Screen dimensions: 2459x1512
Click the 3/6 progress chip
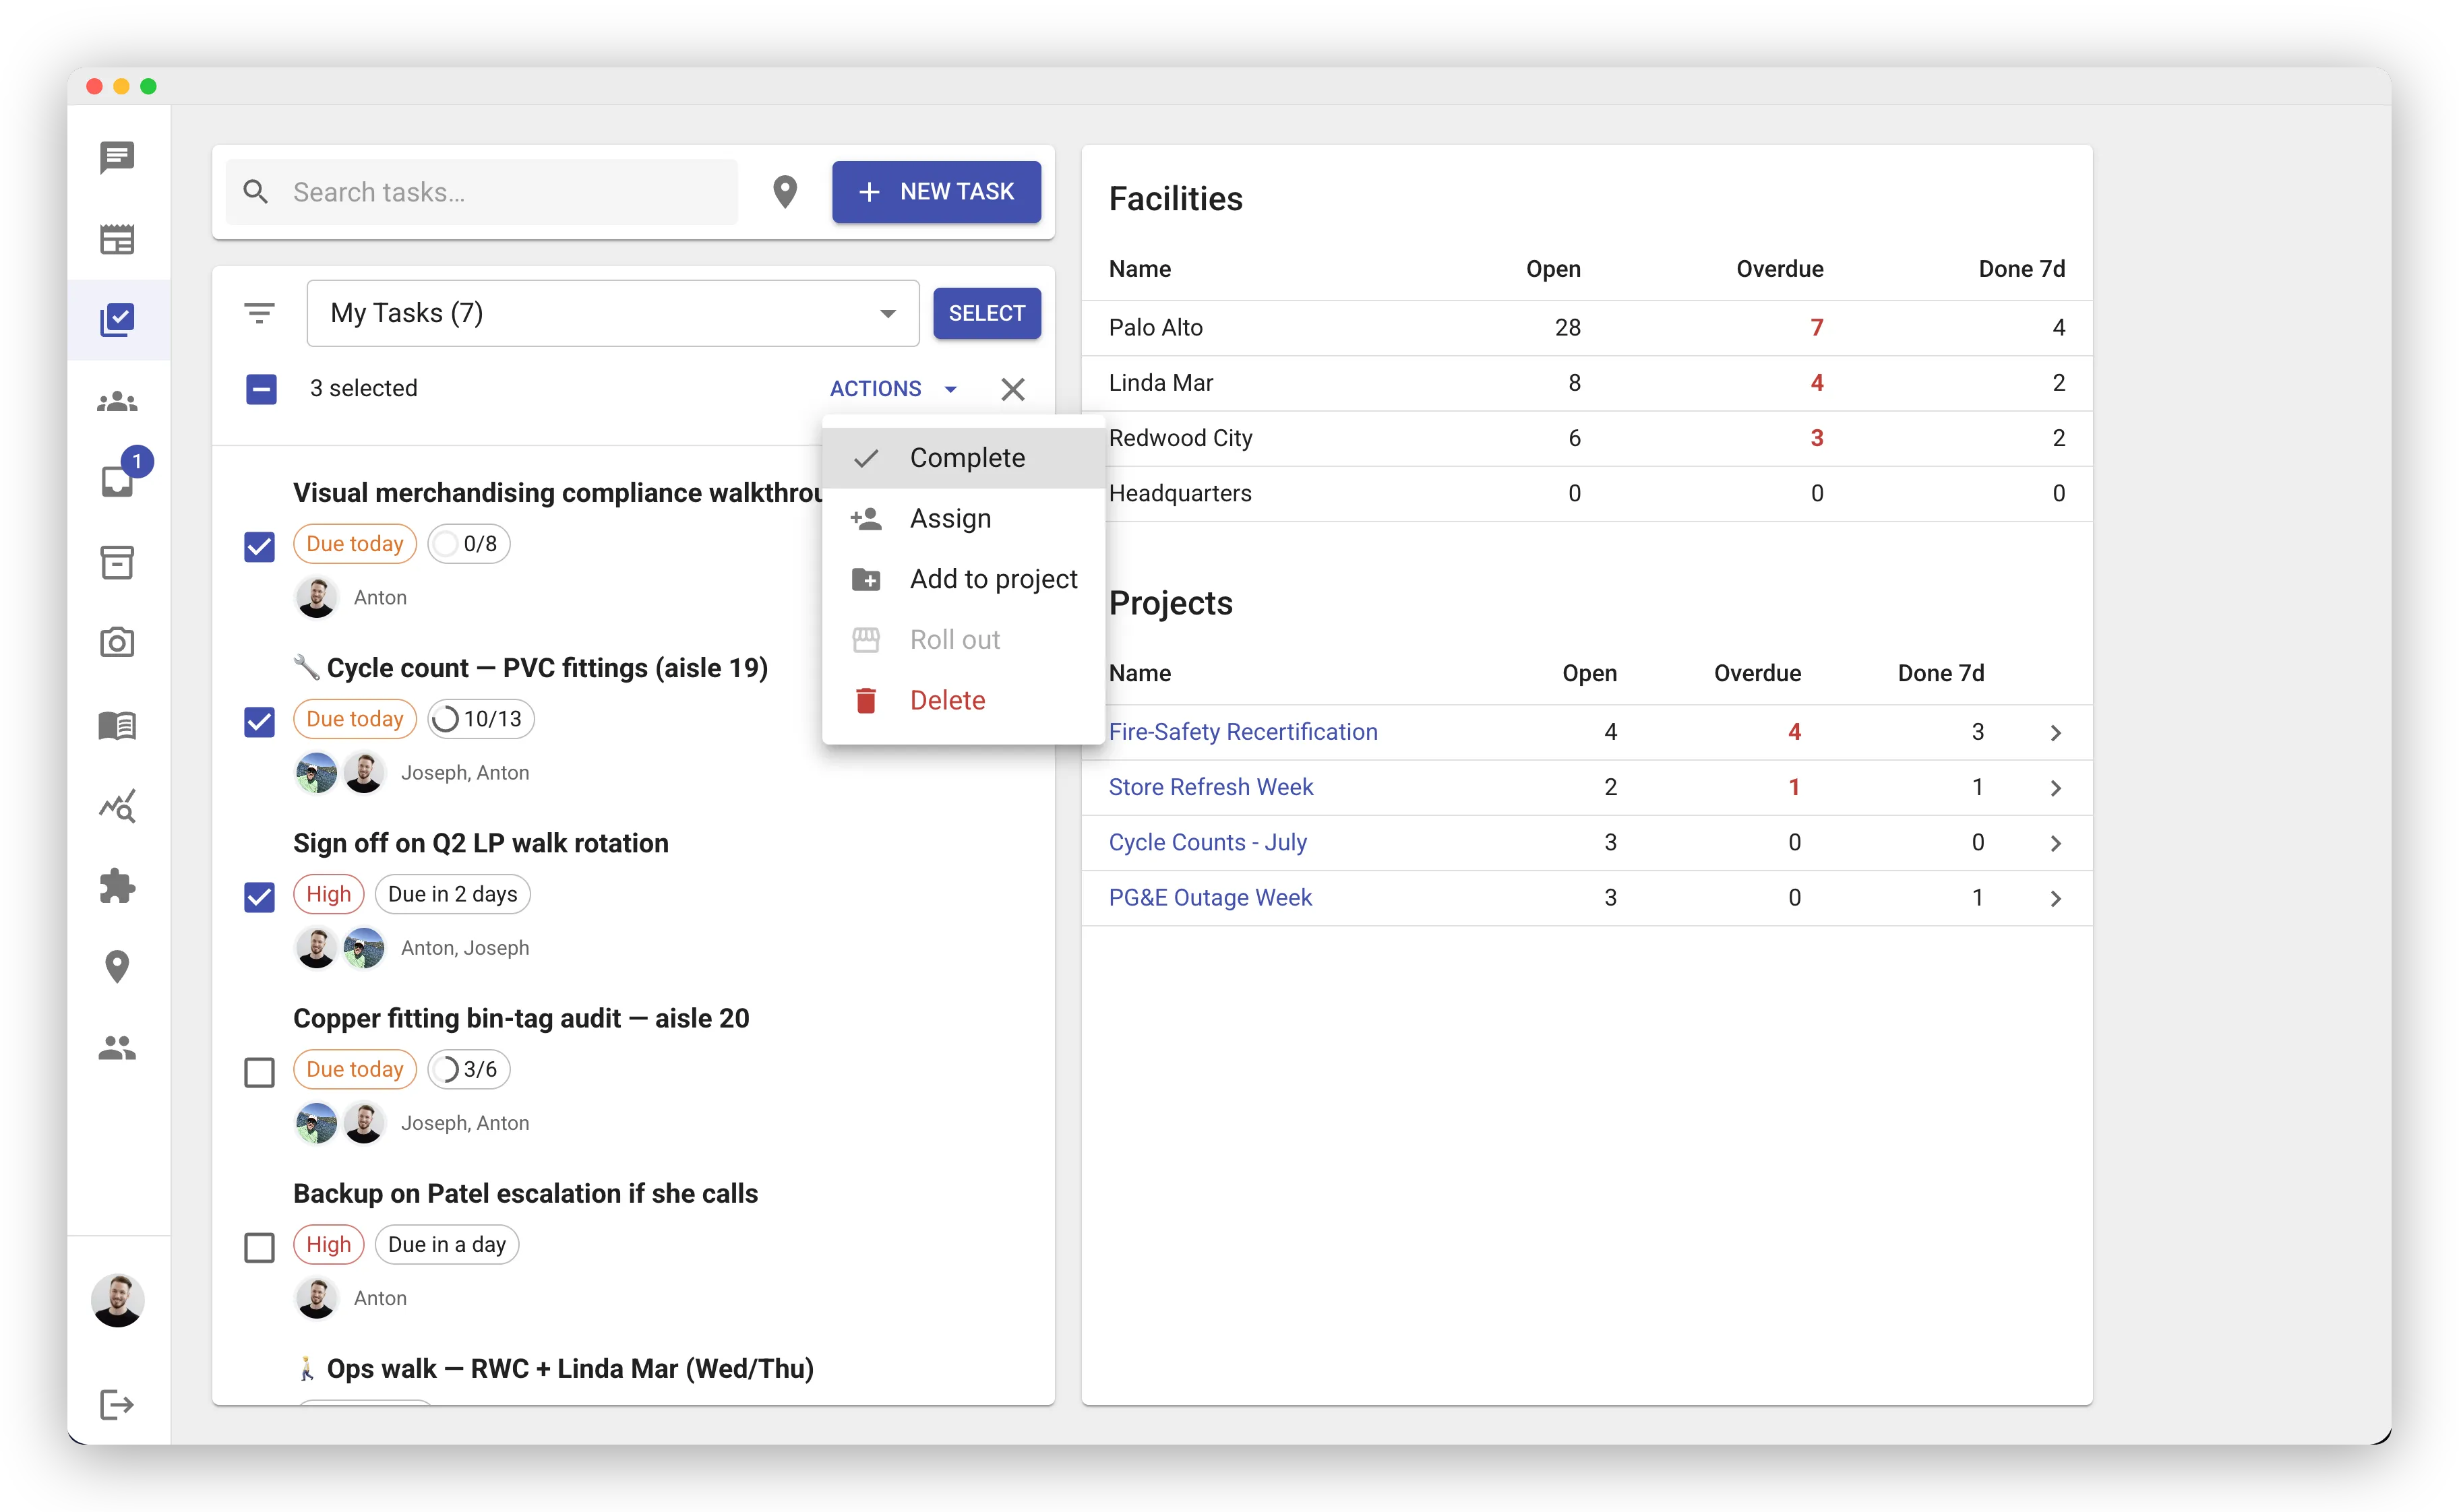point(469,1069)
